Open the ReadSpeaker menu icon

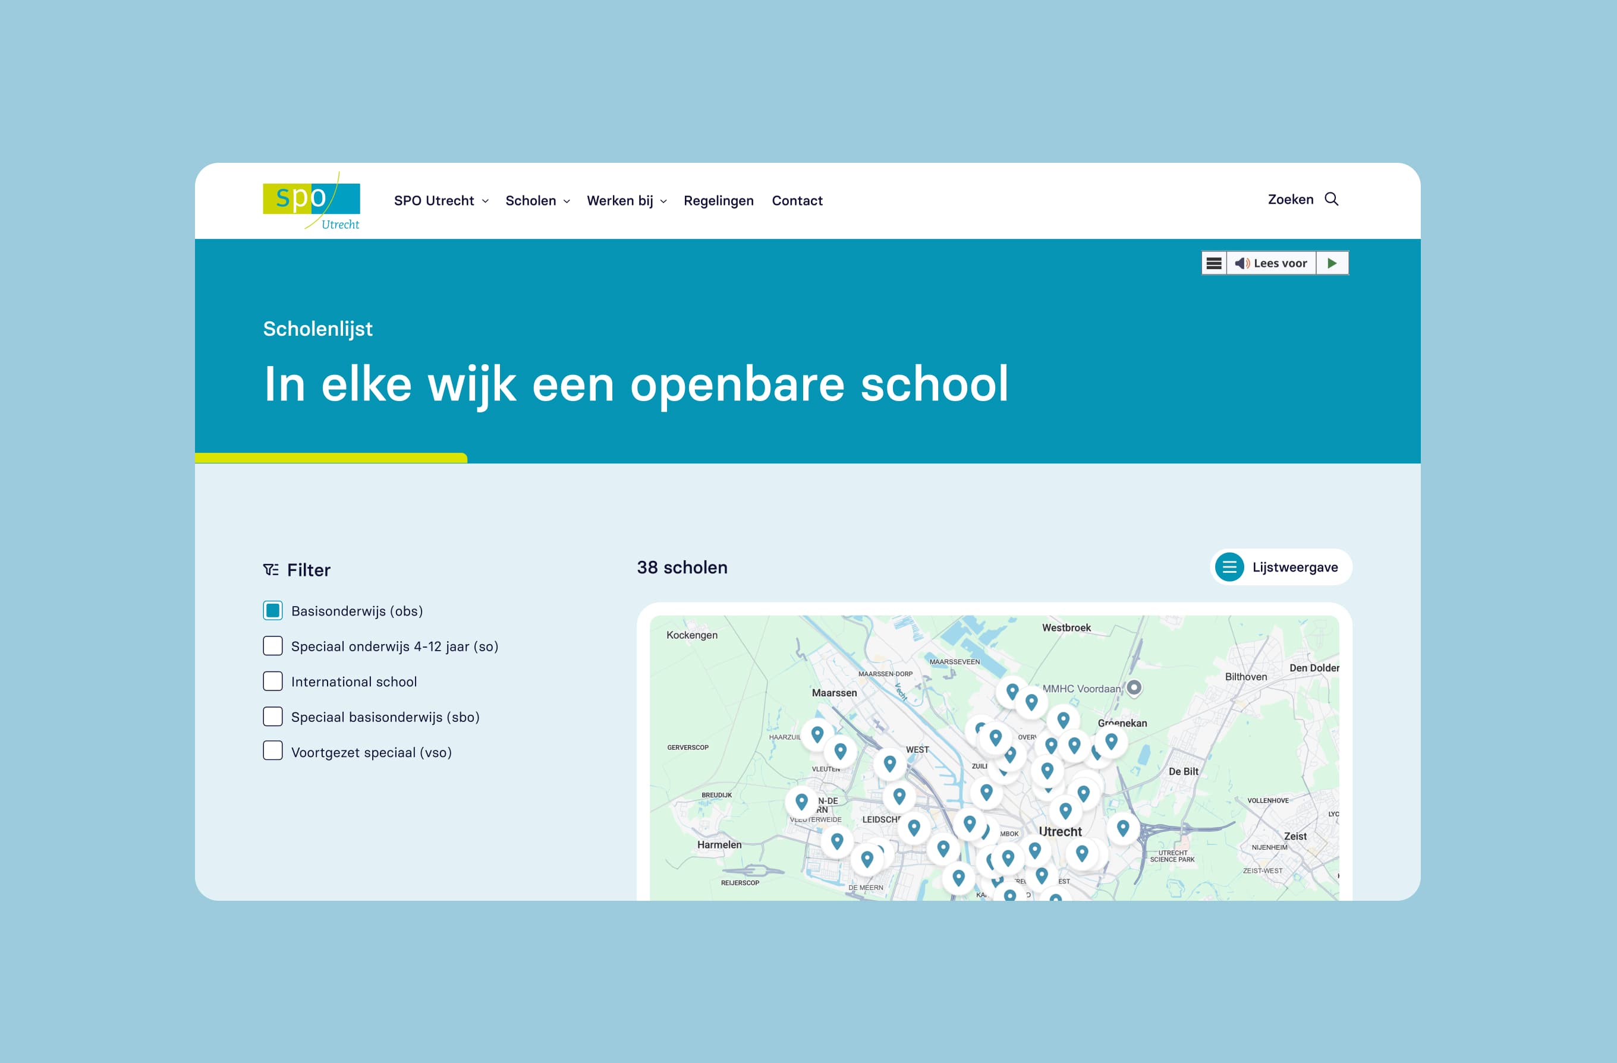pyautogui.click(x=1214, y=263)
